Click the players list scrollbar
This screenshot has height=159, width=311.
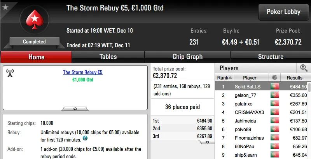coord(309,116)
